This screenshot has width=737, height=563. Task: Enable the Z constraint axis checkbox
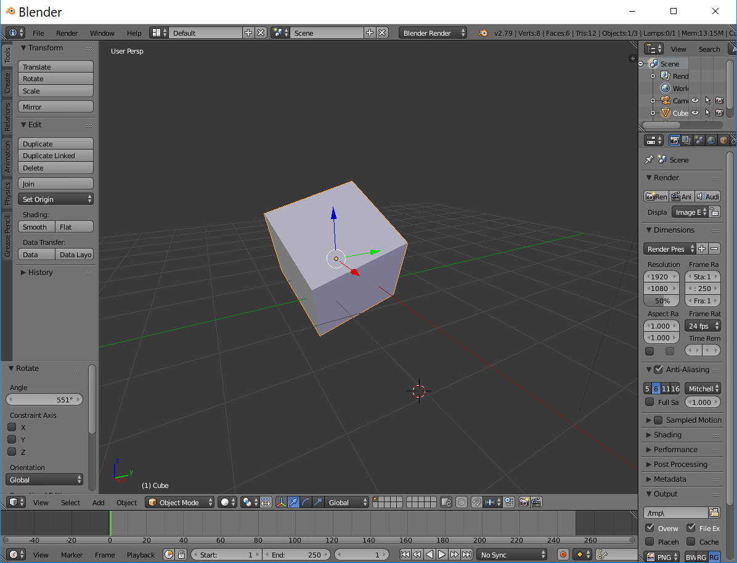click(12, 452)
